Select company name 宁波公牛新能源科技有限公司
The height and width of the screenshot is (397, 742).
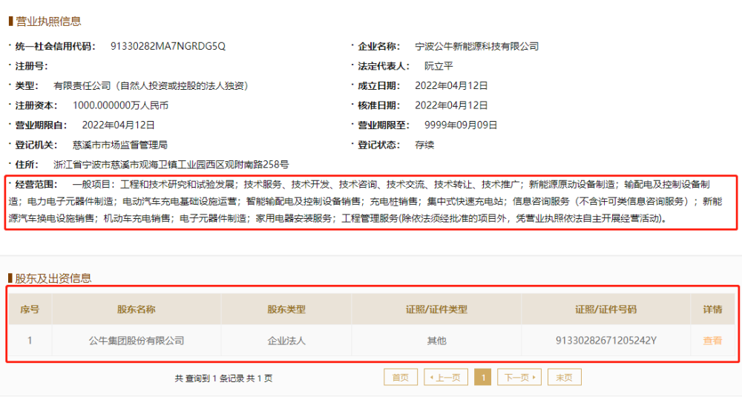point(477,46)
